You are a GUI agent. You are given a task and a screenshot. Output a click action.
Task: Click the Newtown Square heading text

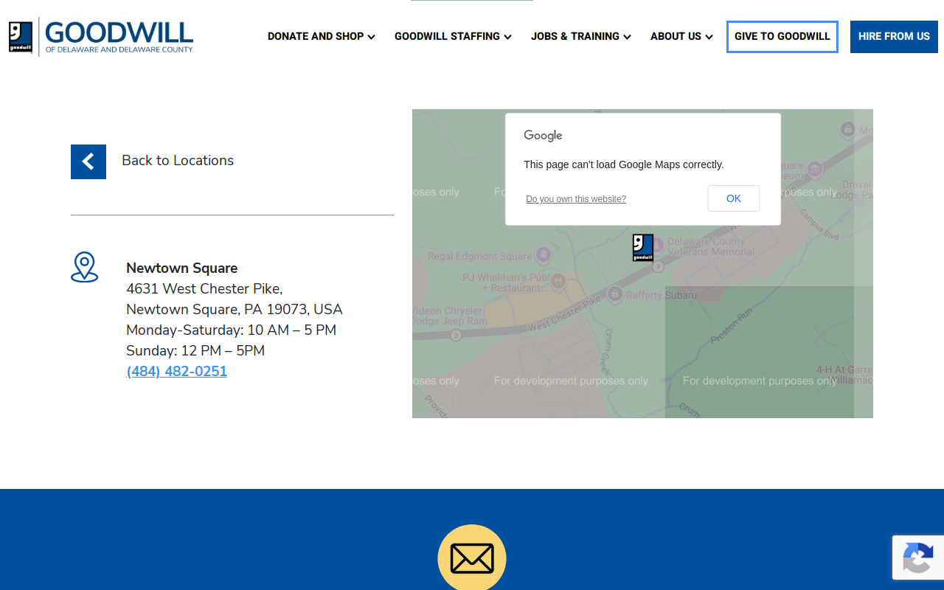click(x=182, y=268)
